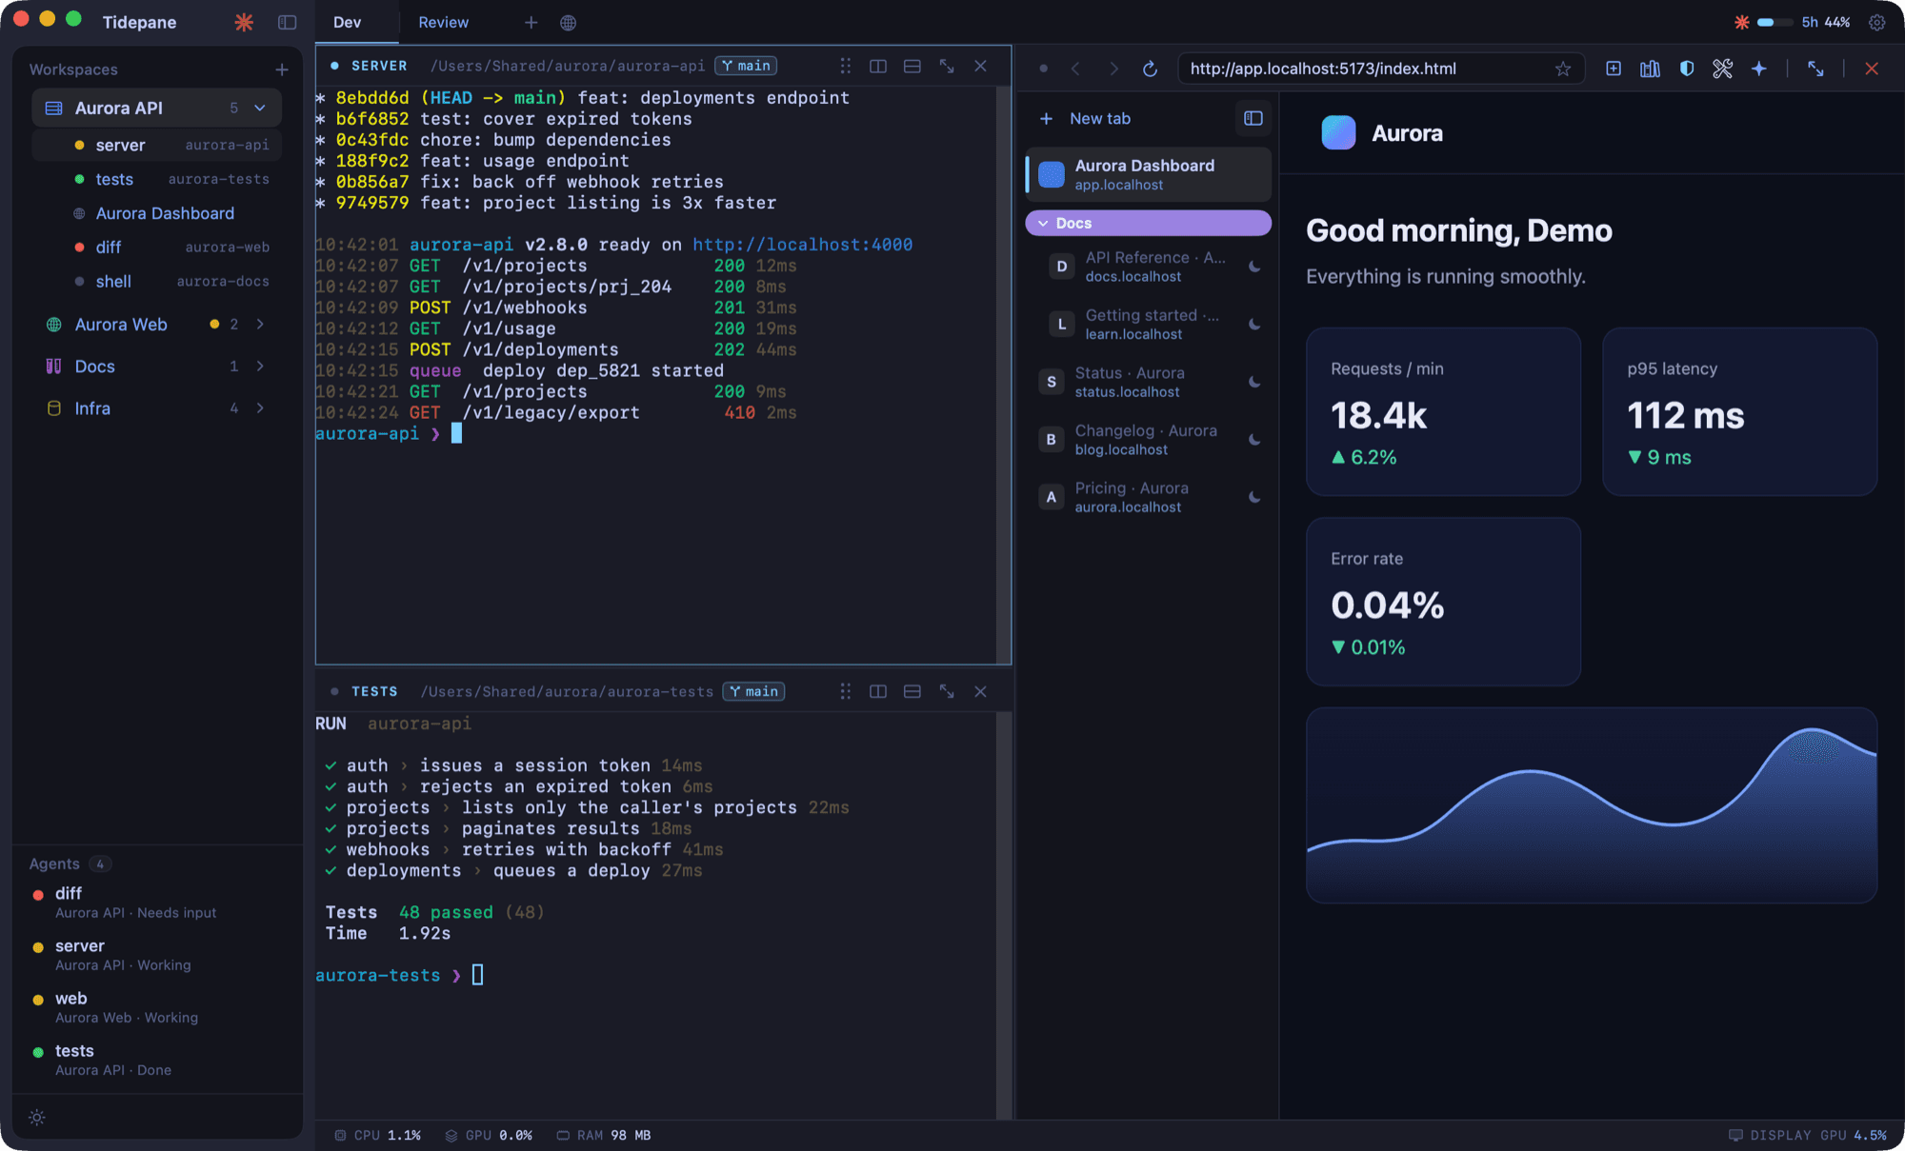
Task: Click the Aurora logo in the dashboard
Action: point(1338,132)
